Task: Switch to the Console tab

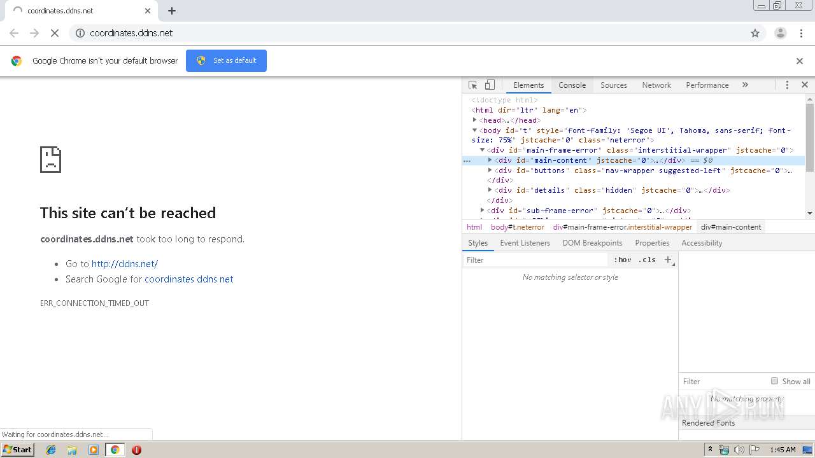Action: (x=572, y=85)
